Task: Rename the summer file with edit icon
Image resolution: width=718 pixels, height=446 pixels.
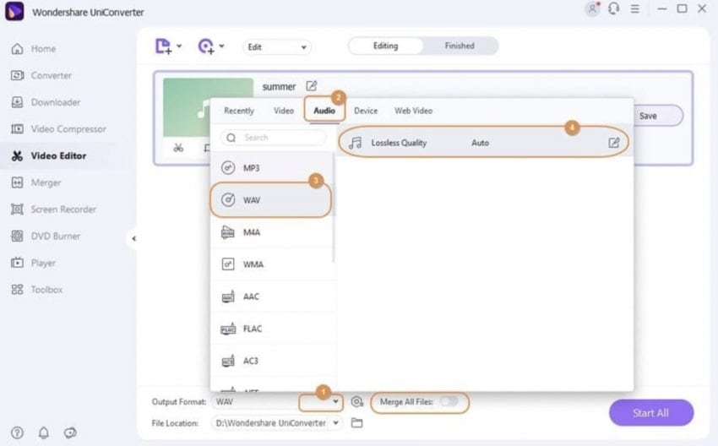Action: (x=312, y=86)
